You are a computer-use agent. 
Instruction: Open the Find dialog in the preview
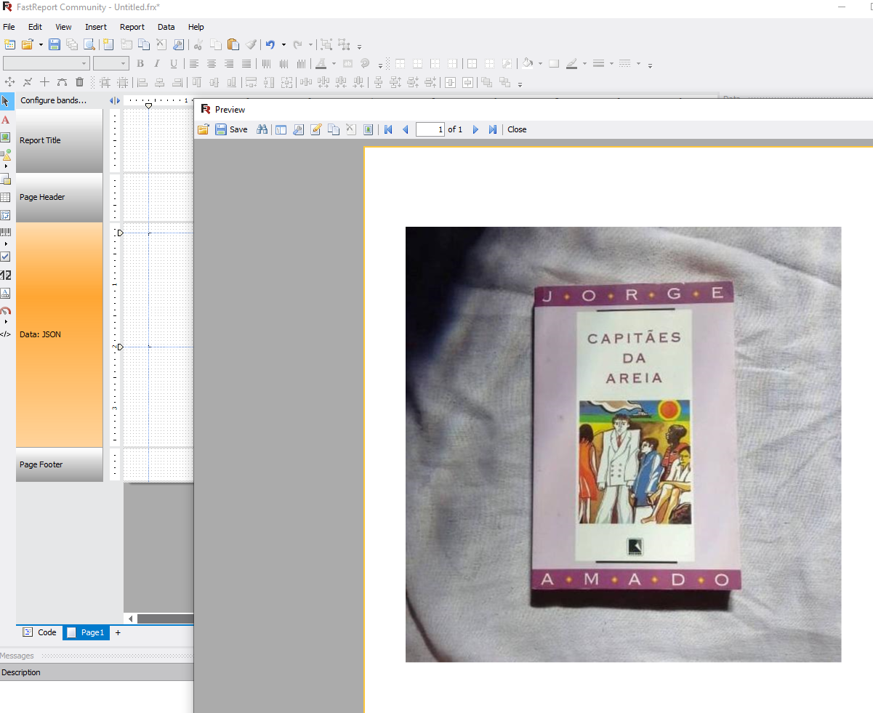[261, 129]
